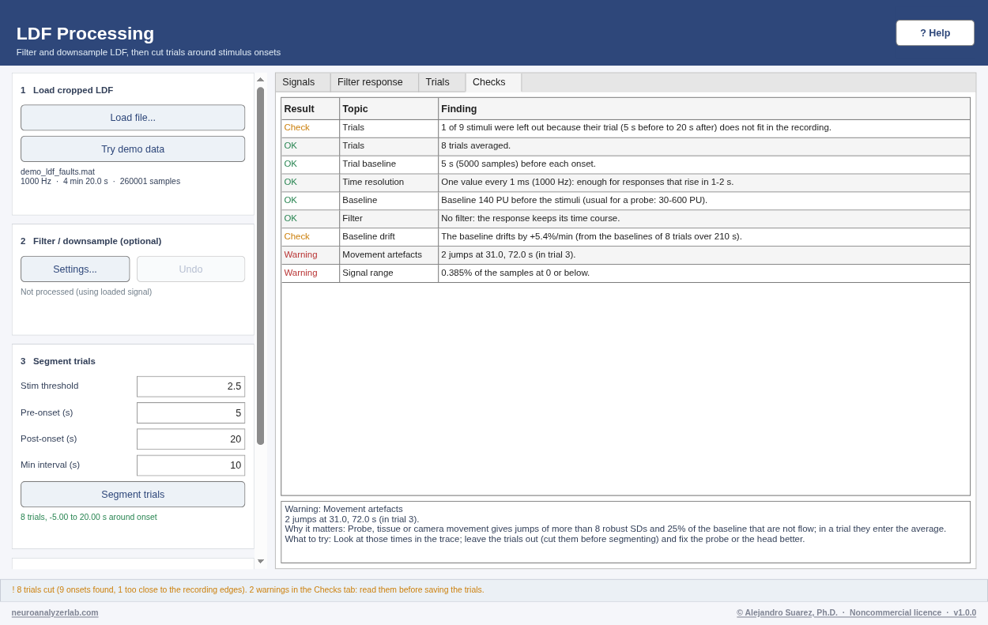Click the demo_ldf_faults.mat file name
Screen dimensions: 988x625
(x=58, y=171)
